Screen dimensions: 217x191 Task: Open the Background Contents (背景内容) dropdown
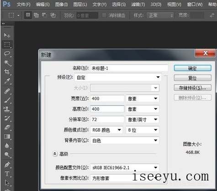tap(125, 140)
